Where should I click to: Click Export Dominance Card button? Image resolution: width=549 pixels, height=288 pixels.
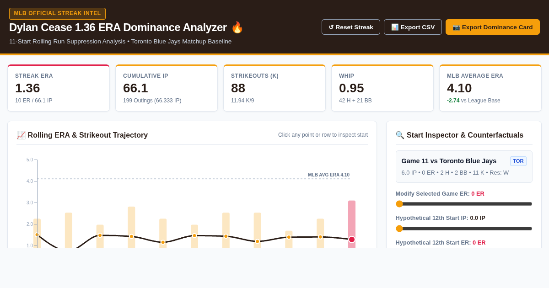tap(493, 27)
